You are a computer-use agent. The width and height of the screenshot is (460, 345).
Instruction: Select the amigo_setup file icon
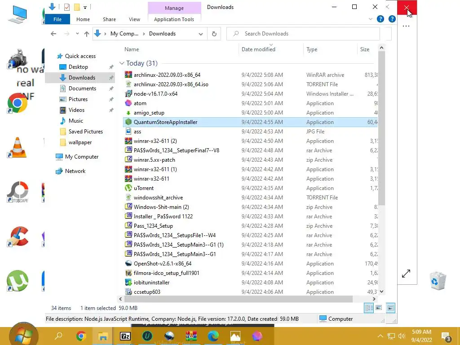coord(128,113)
